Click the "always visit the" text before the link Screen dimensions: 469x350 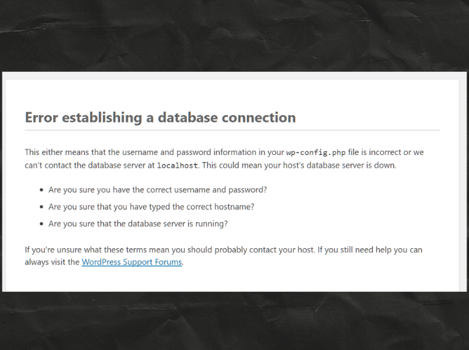52,262
